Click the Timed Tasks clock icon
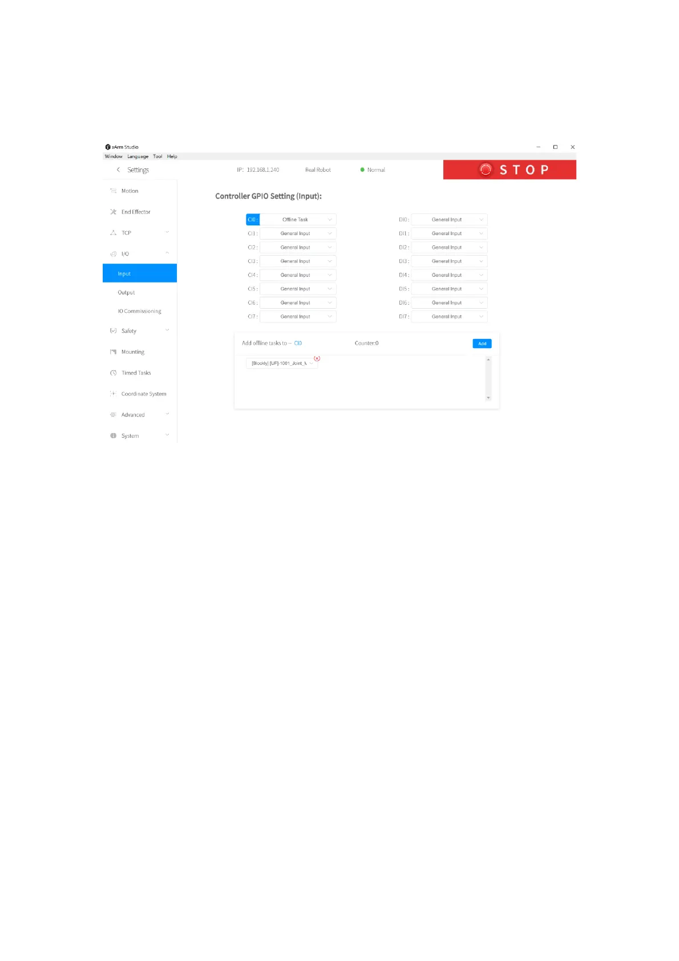This screenshot has width=679, height=961. [113, 373]
